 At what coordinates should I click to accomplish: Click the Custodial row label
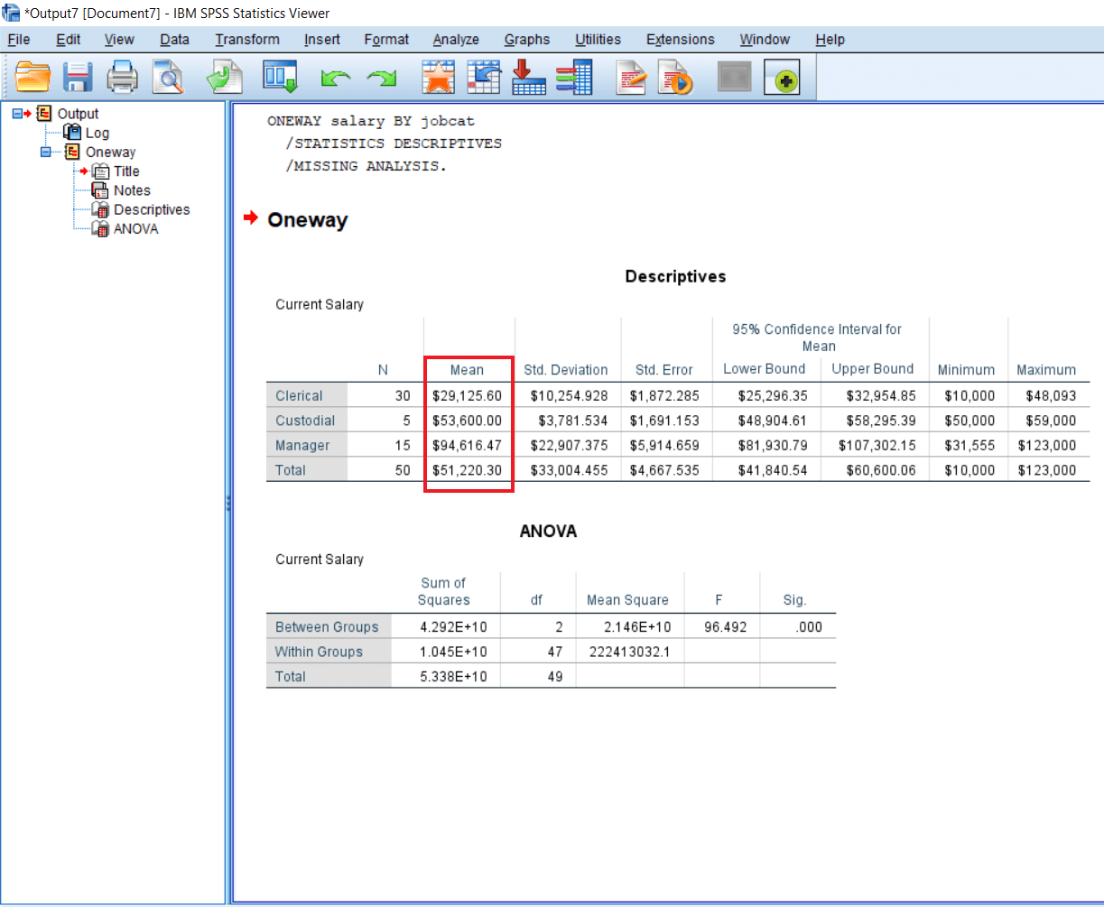point(307,421)
